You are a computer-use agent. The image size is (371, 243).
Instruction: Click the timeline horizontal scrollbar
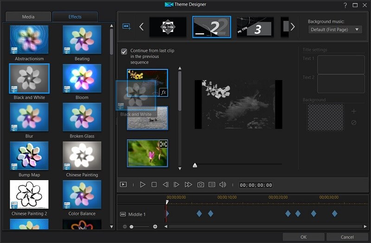pos(265,226)
